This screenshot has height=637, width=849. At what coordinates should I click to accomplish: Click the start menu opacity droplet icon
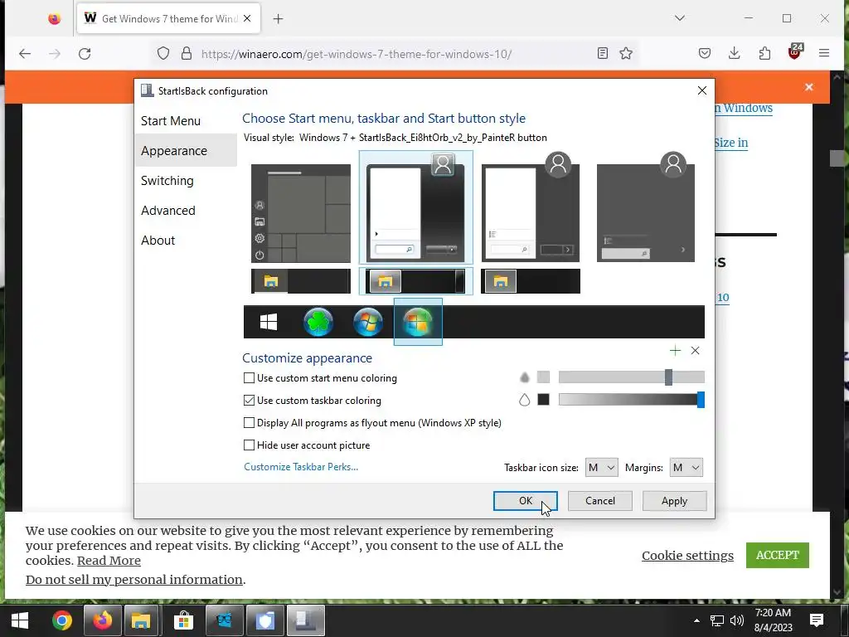[524, 377]
